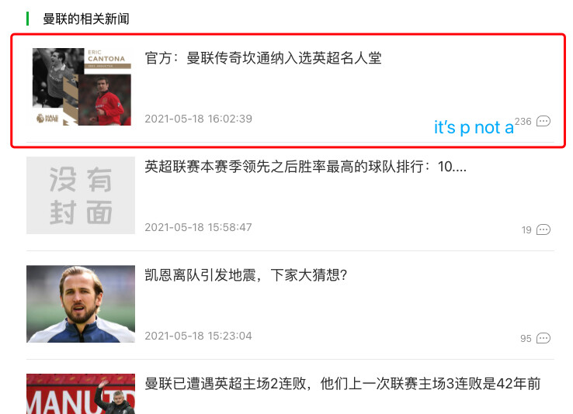Image resolution: width=573 pixels, height=414 pixels.
Task: Open the Cantona Hall of Fame headline
Action: pos(263,58)
